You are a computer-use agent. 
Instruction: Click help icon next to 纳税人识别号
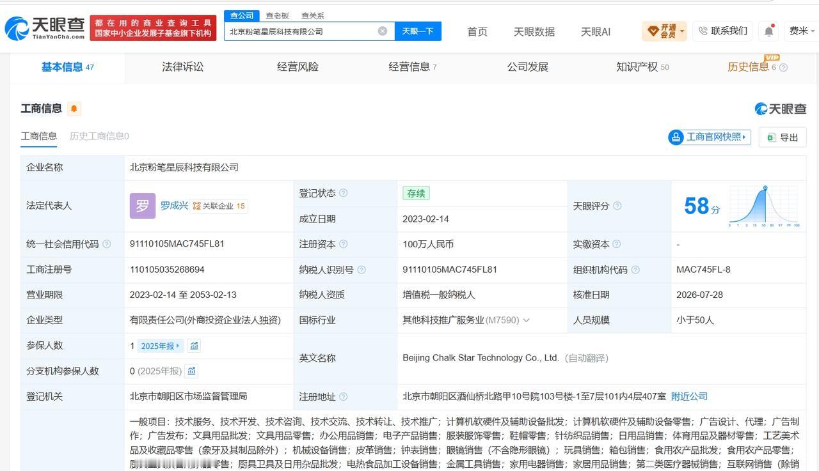(x=362, y=270)
